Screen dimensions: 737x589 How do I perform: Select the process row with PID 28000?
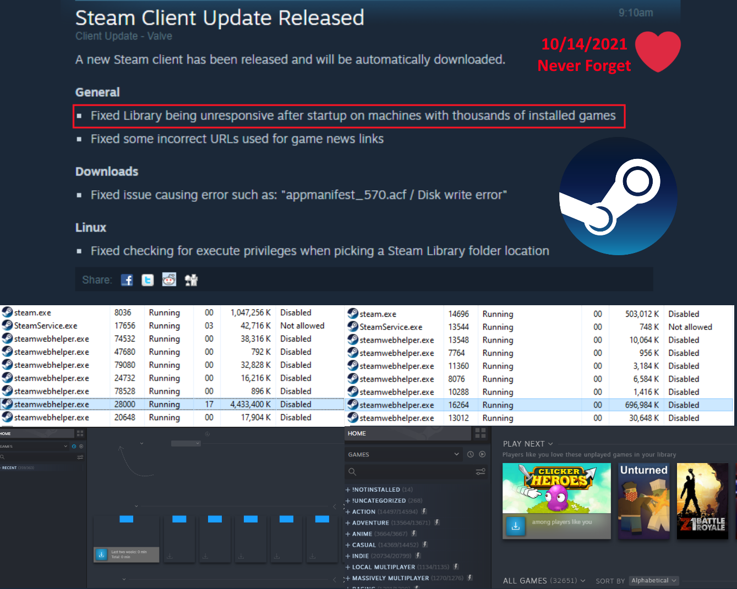click(172, 404)
